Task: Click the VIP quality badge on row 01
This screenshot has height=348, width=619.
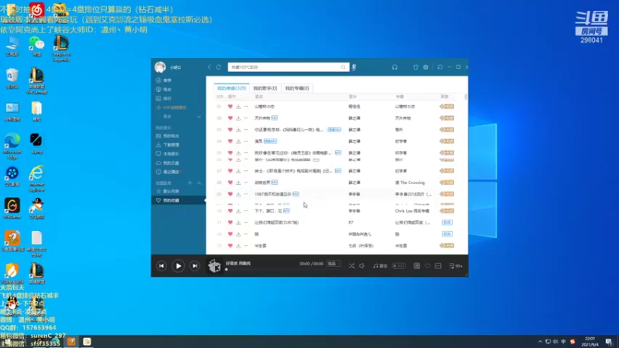Action: (x=447, y=107)
